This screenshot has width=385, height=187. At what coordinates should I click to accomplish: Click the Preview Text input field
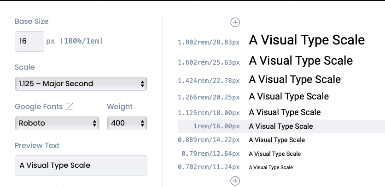tap(81, 165)
